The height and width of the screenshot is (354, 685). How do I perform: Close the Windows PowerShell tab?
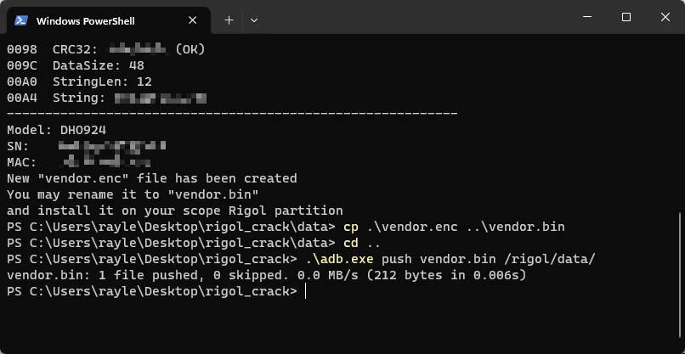click(193, 20)
